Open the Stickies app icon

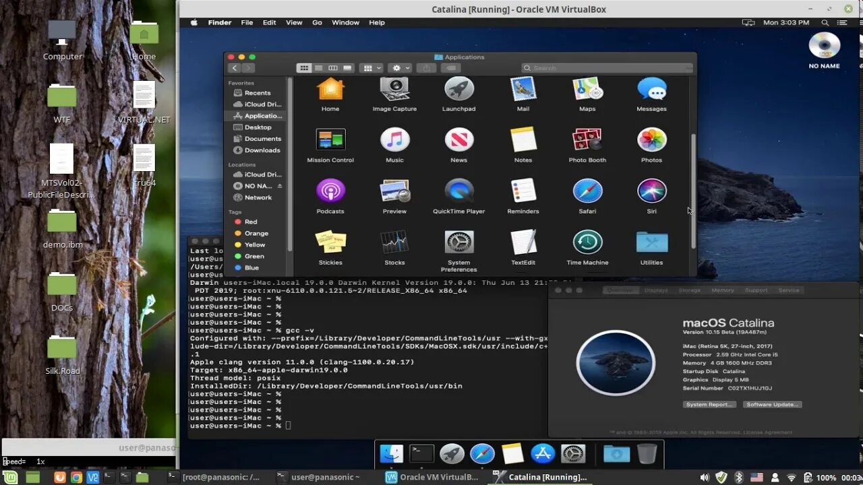pos(330,243)
